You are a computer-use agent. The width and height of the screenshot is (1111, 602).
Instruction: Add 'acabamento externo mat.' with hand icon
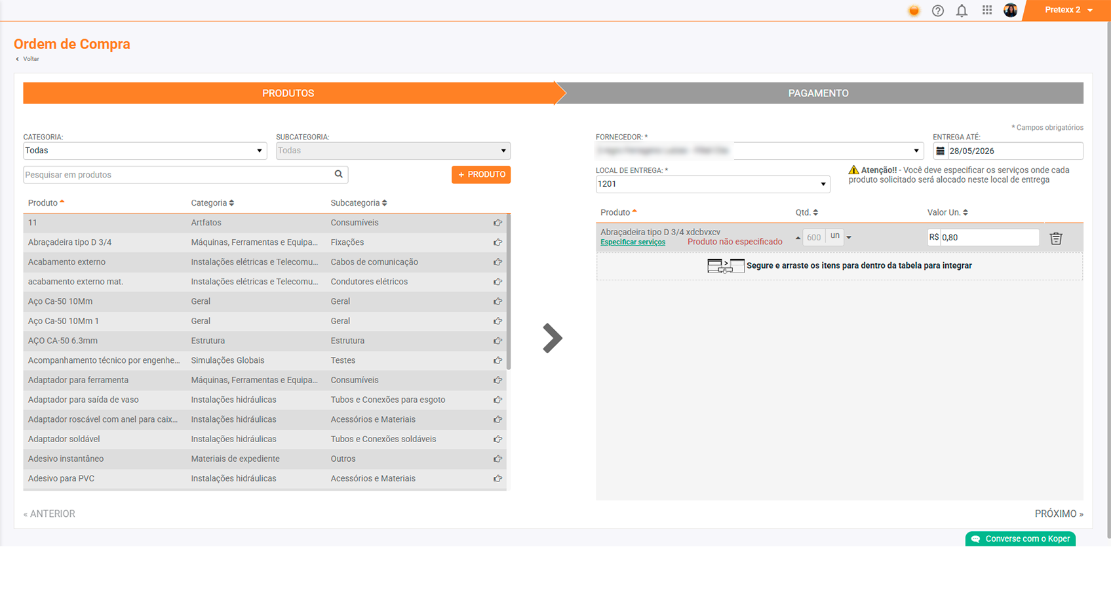tap(498, 282)
